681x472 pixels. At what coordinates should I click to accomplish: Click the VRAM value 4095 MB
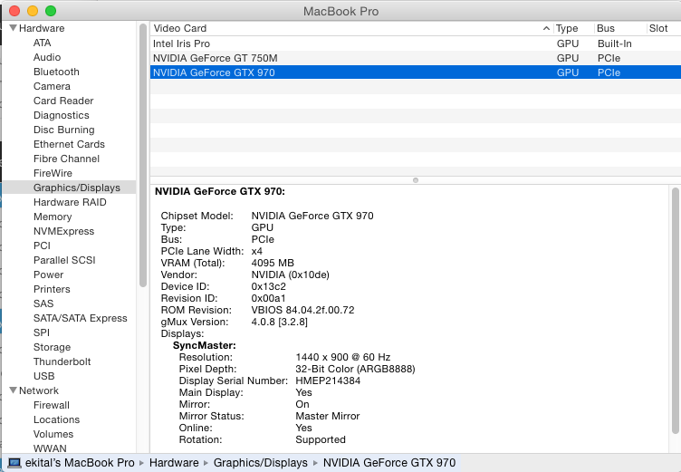point(273,263)
